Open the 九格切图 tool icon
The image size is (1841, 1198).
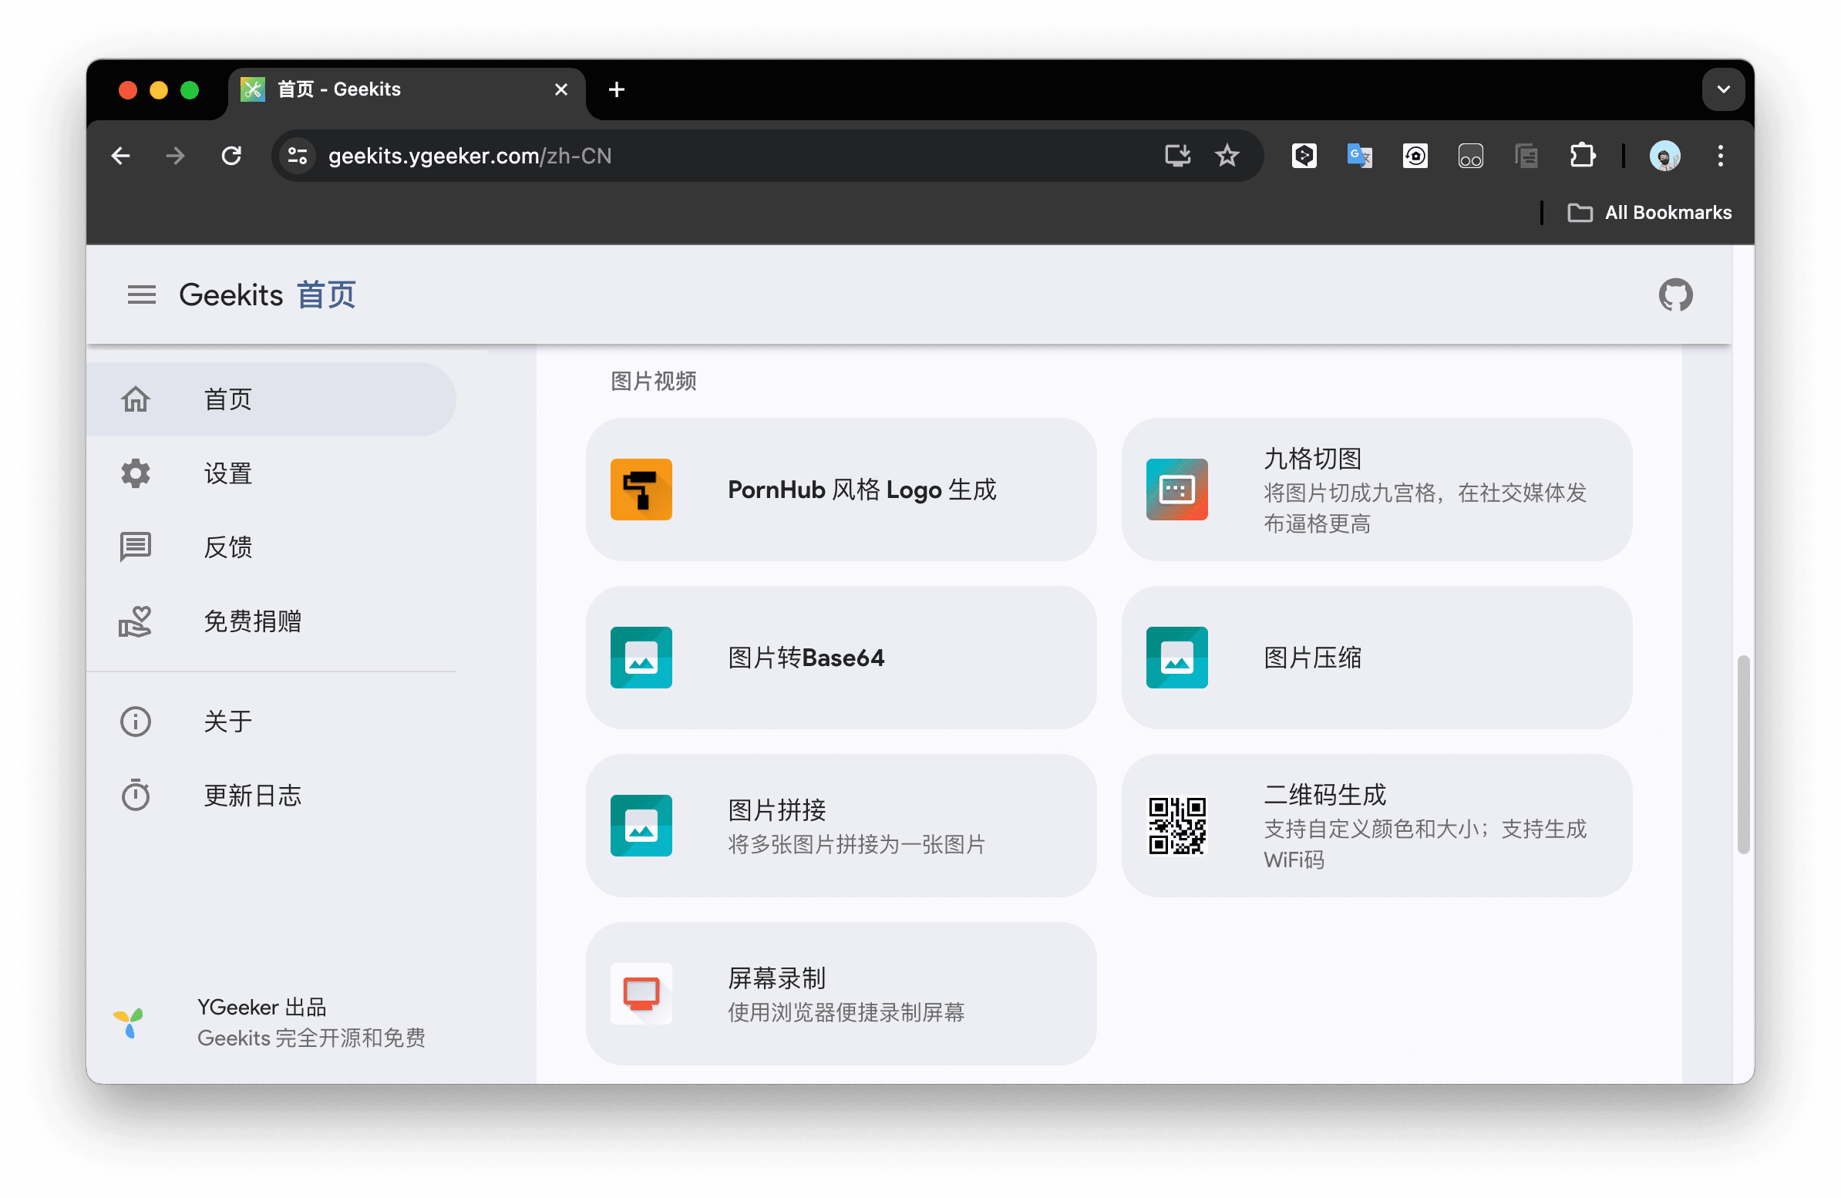tap(1176, 490)
